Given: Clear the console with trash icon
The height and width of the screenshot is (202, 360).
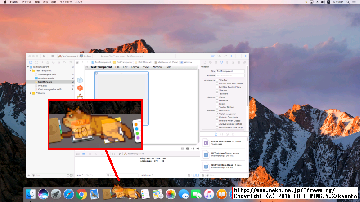Looking at the screenshot, I should 189,175.
